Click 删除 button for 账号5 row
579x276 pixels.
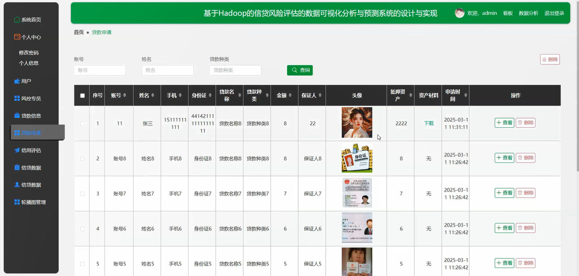(526, 263)
